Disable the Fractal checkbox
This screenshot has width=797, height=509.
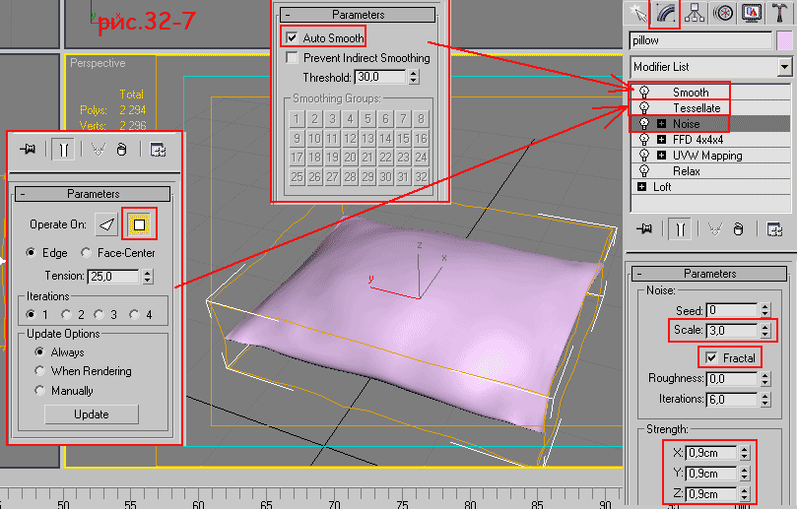[712, 357]
